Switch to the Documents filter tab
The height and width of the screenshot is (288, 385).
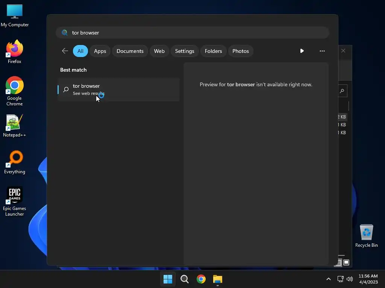130,51
